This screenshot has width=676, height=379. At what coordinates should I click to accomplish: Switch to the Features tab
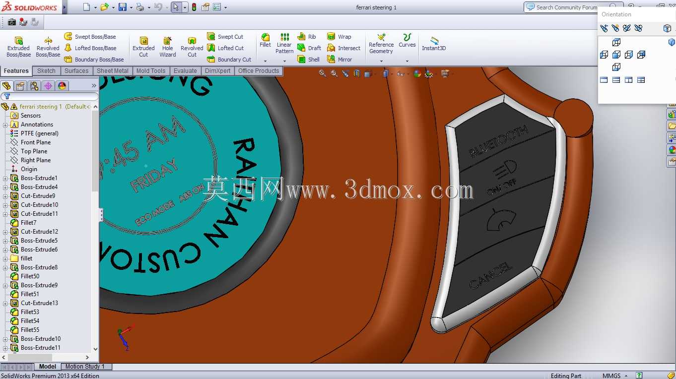pyautogui.click(x=16, y=71)
